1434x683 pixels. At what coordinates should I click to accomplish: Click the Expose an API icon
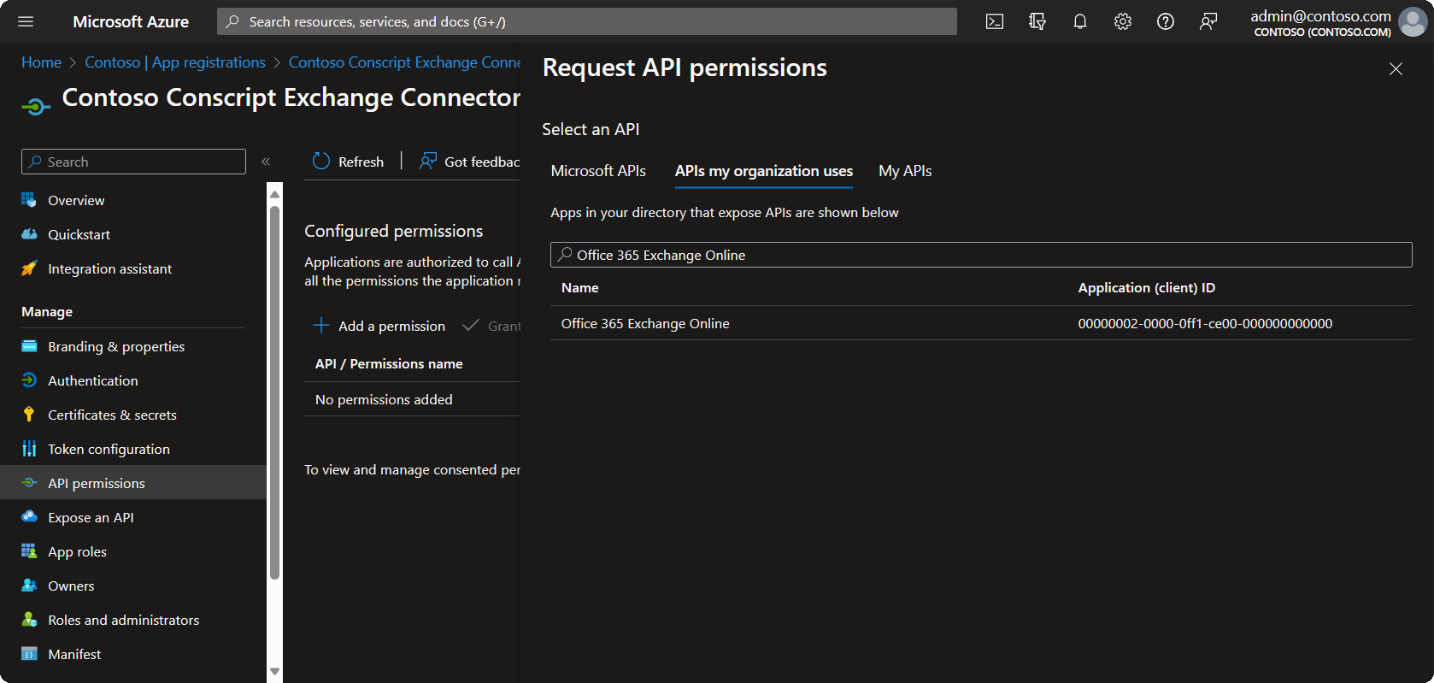point(29,517)
